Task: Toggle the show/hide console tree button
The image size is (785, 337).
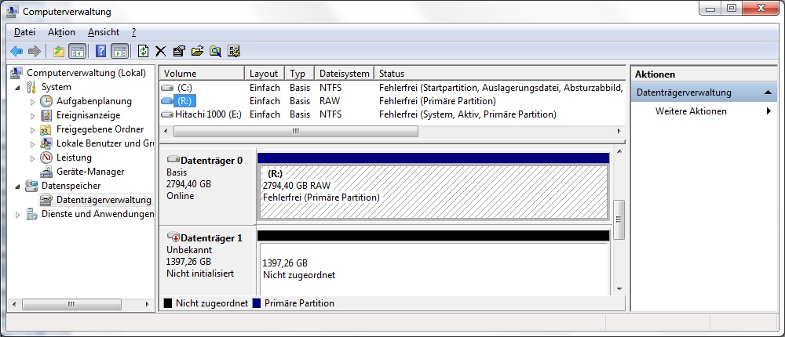Action: (77, 51)
